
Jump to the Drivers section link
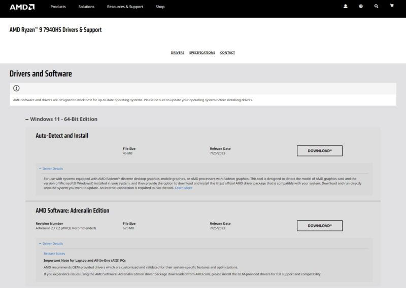pos(178,53)
